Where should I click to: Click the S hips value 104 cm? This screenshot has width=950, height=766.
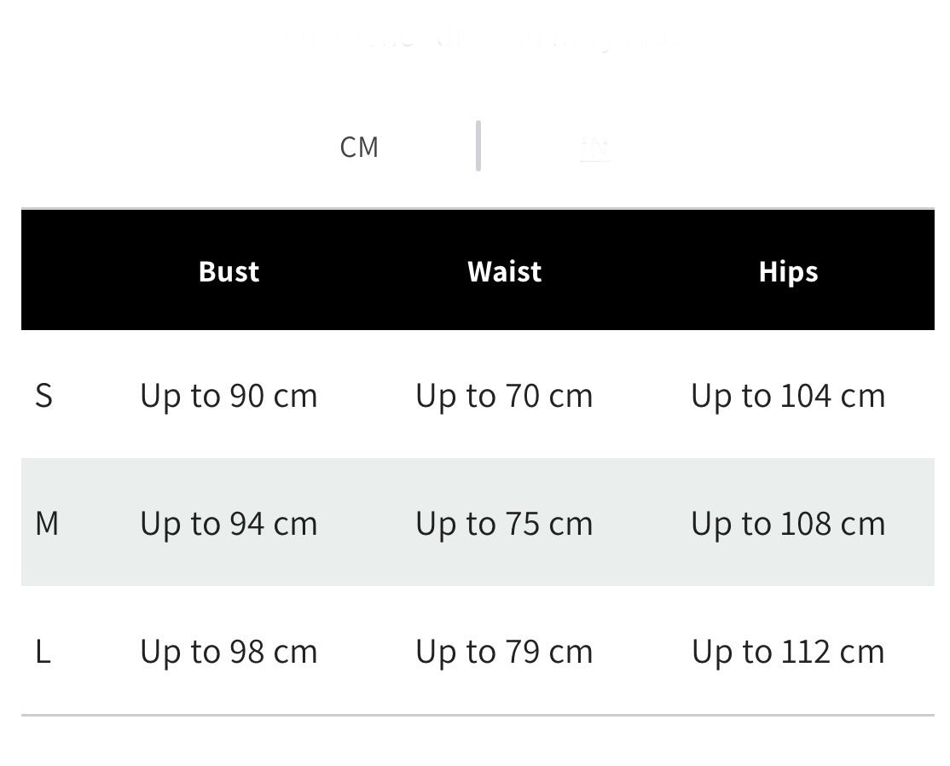pos(788,397)
